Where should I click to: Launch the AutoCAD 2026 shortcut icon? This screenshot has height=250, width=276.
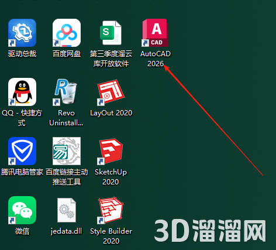click(156, 33)
